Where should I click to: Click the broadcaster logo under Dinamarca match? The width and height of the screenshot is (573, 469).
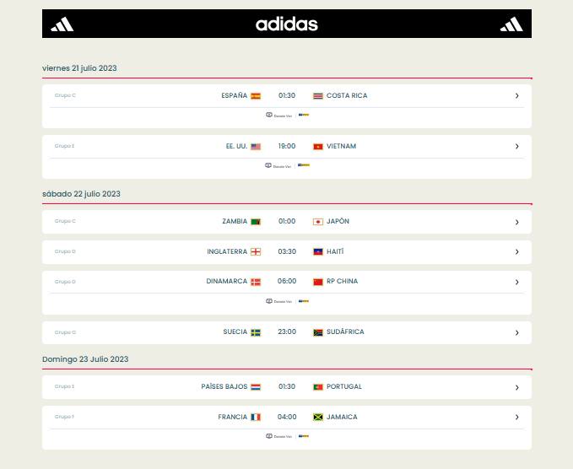[x=304, y=301]
